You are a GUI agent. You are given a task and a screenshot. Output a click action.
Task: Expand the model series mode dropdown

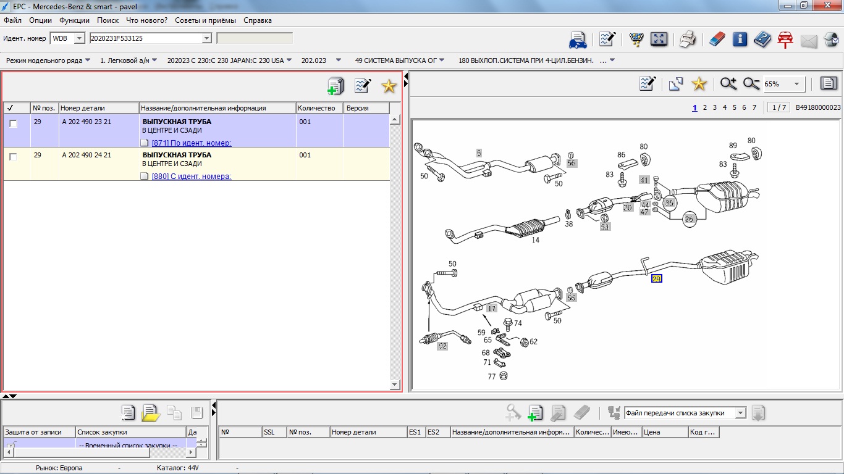click(x=87, y=60)
